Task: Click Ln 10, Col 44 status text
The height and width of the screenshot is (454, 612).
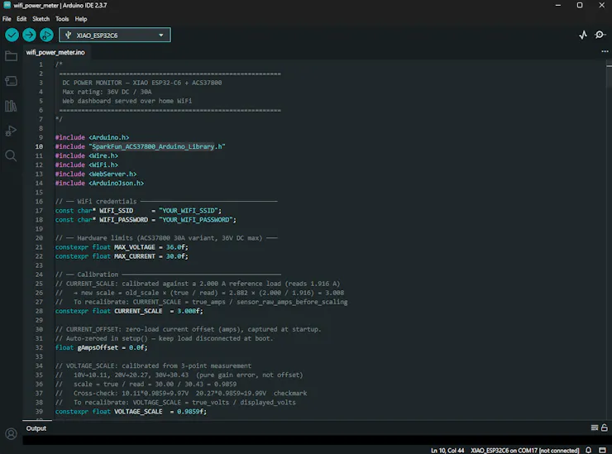Action: 447,451
